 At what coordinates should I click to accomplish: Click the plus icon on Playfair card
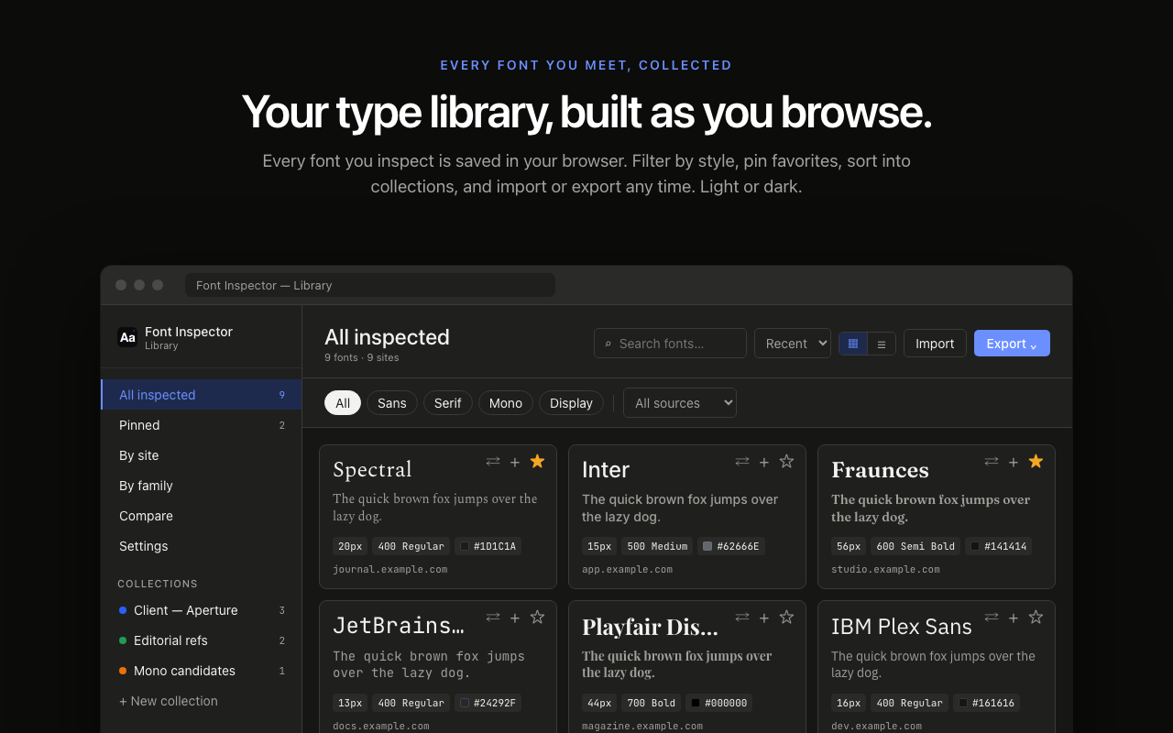[764, 618]
